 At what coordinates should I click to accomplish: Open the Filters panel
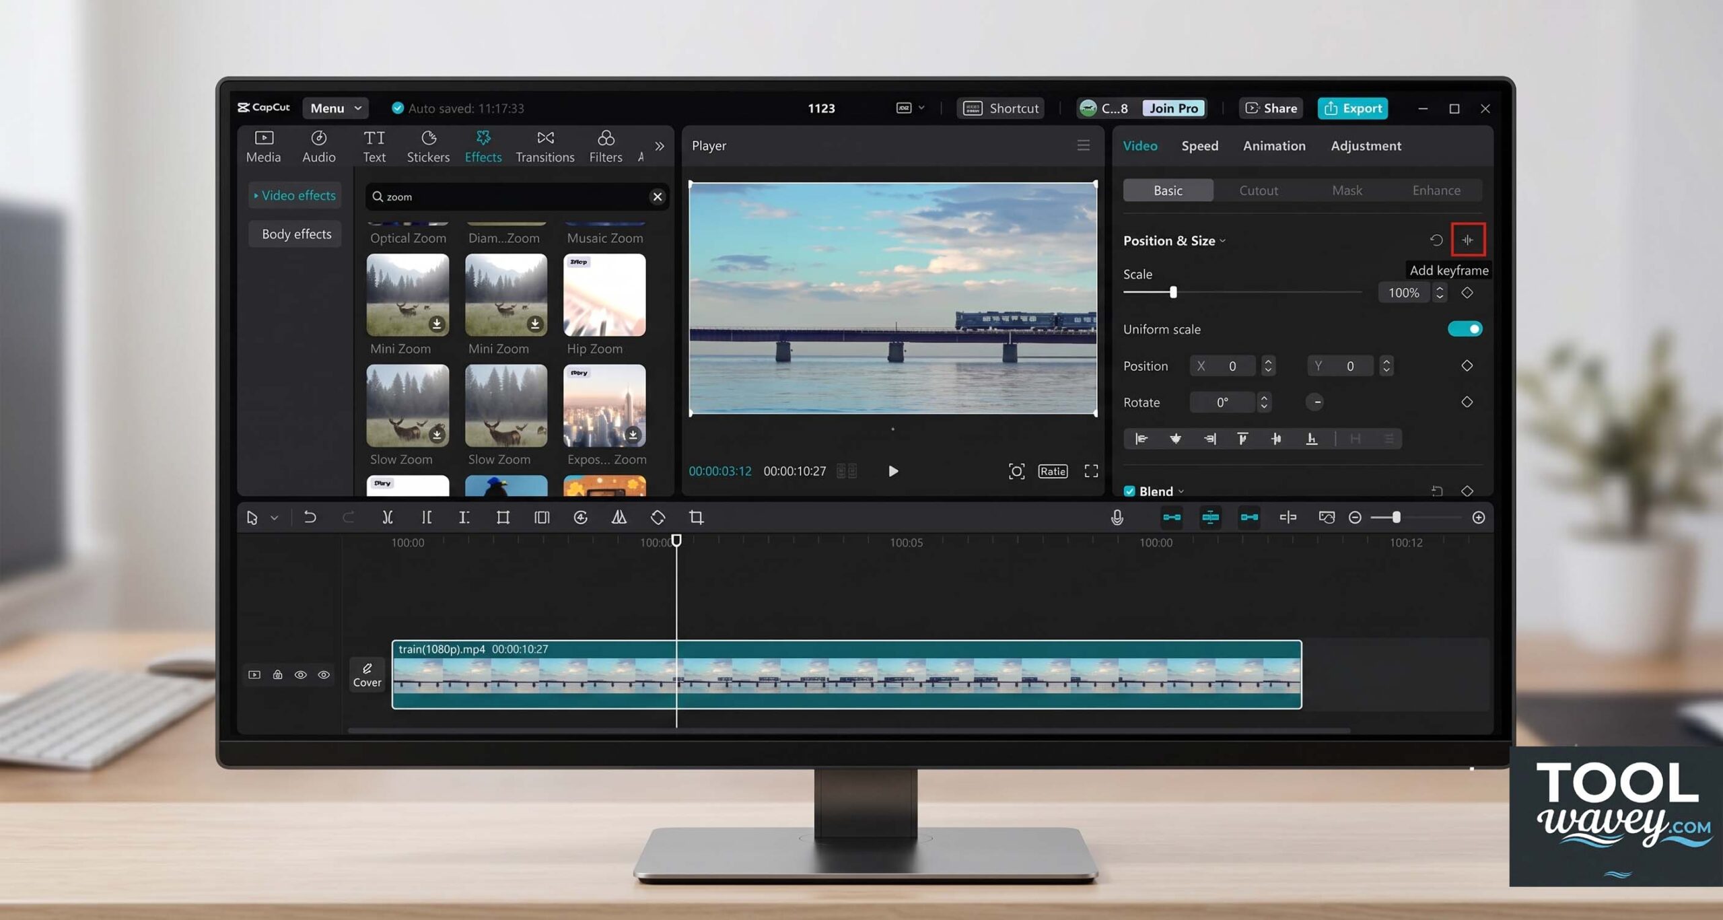pos(606,146)
